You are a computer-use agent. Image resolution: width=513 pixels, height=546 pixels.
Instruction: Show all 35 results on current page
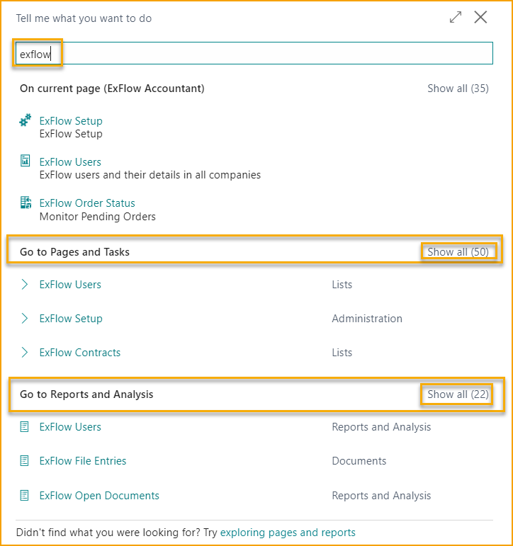pyautogui.click(x=458, y=89)
